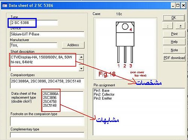Click the plus next-record button
This screenshot has width=188, height=140.
click(x=180, y=26)
